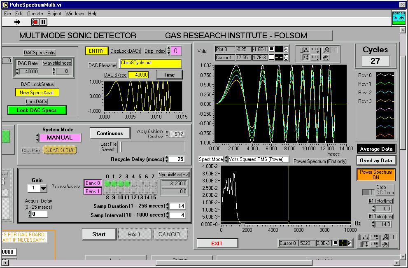Click the yellow ENTRY button

(x=96, y=51)
